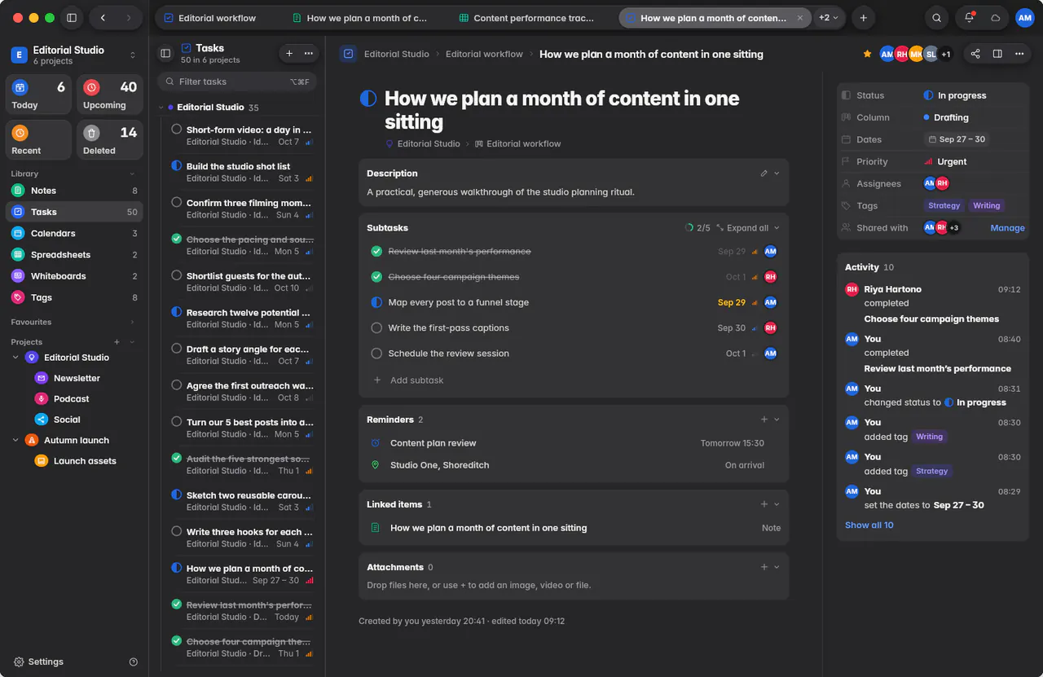This screenshot has height=677, width=1043.
Task: Click the cloud sync icon
Action: click(995, 18)
